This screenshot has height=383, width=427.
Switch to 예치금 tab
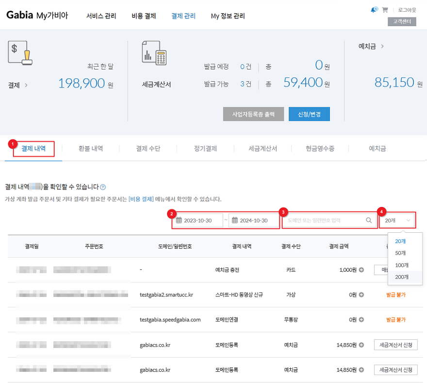coord(377,148)
